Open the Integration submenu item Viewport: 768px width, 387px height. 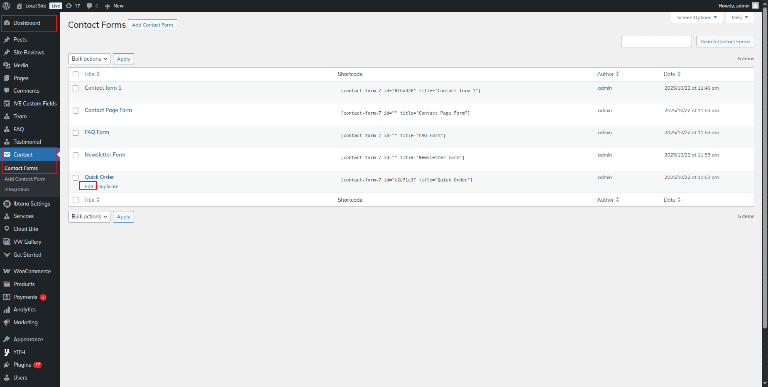click(17, 189)
